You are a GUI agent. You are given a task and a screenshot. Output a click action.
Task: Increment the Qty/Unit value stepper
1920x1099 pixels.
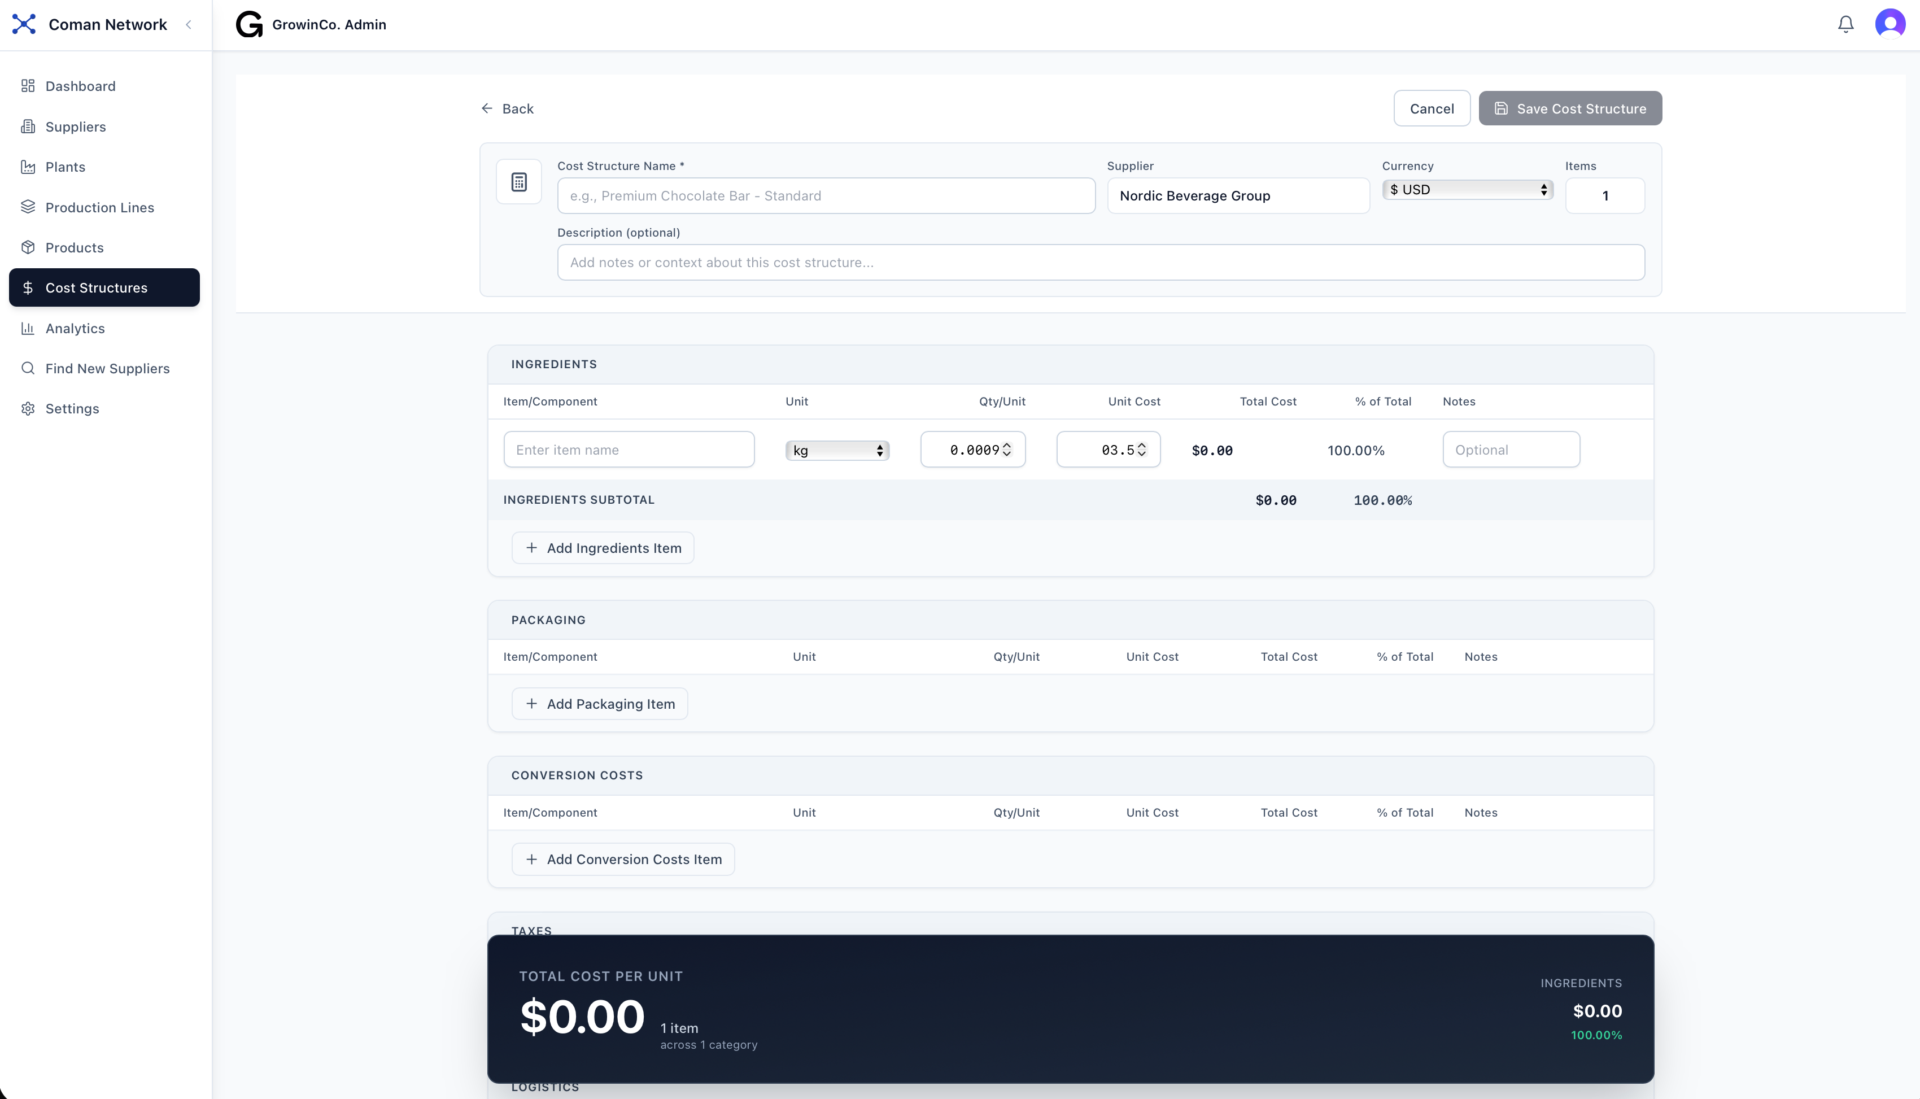pos(1007,444)
